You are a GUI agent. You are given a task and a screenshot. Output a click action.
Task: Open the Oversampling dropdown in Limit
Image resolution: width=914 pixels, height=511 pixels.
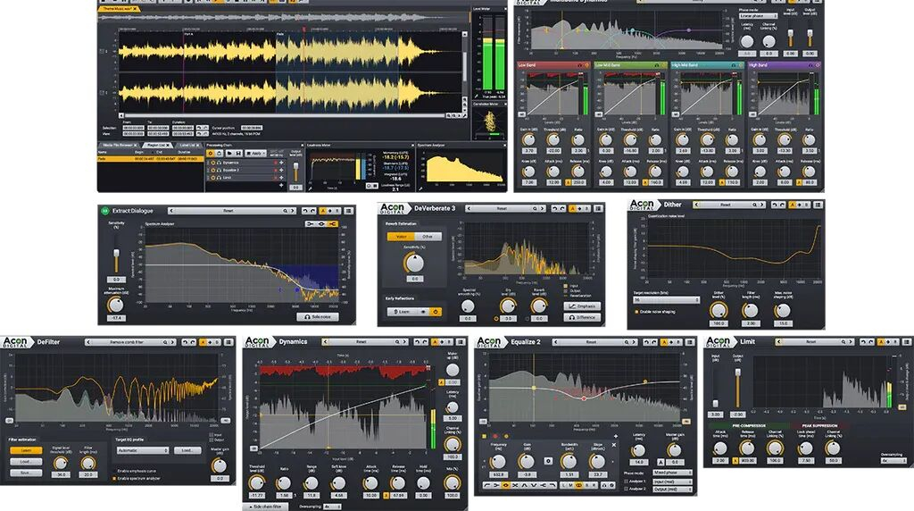click(x=893, y=459)
